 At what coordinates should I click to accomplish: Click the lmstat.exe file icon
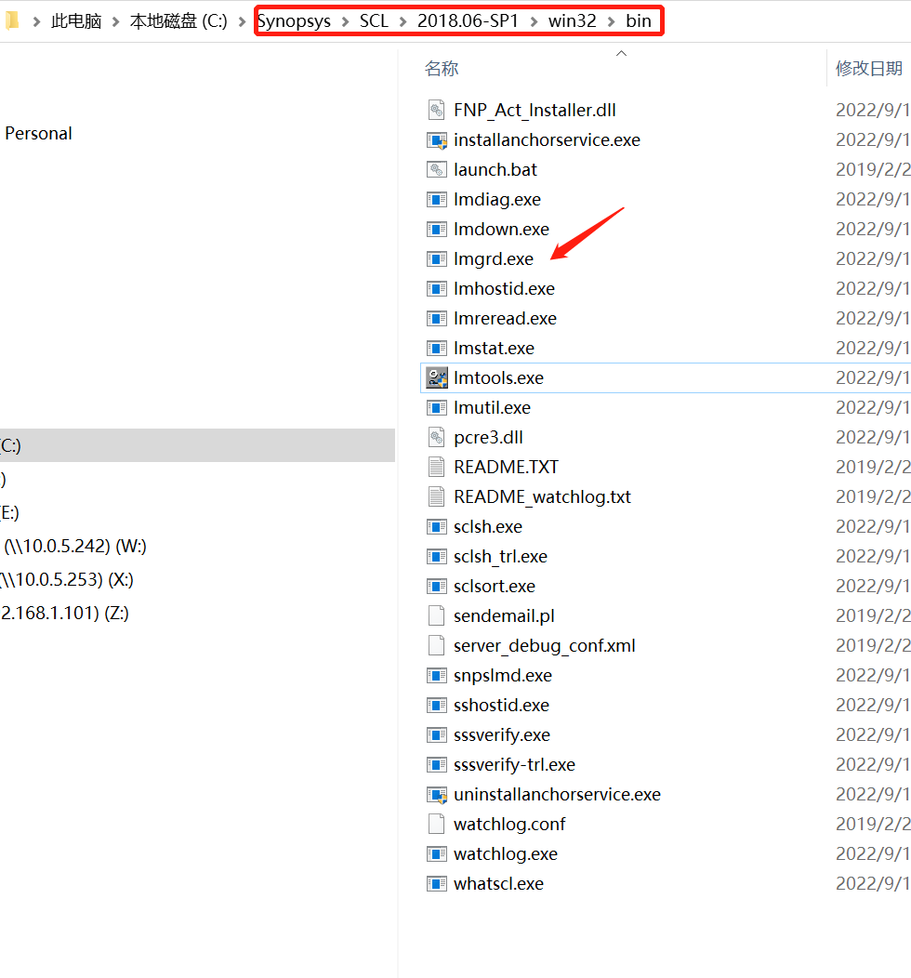click(x=437, y=348)
